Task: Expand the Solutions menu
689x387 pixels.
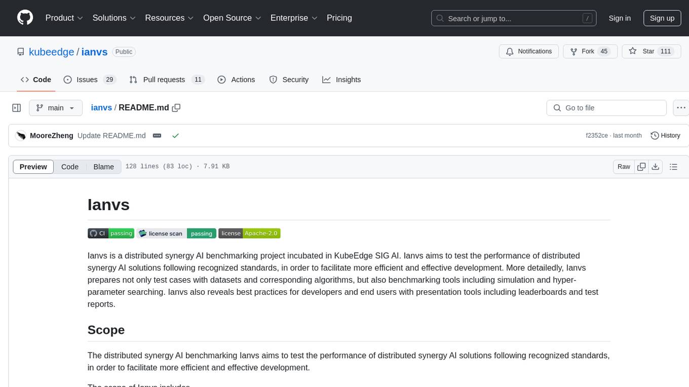Action: pos(114,18)
